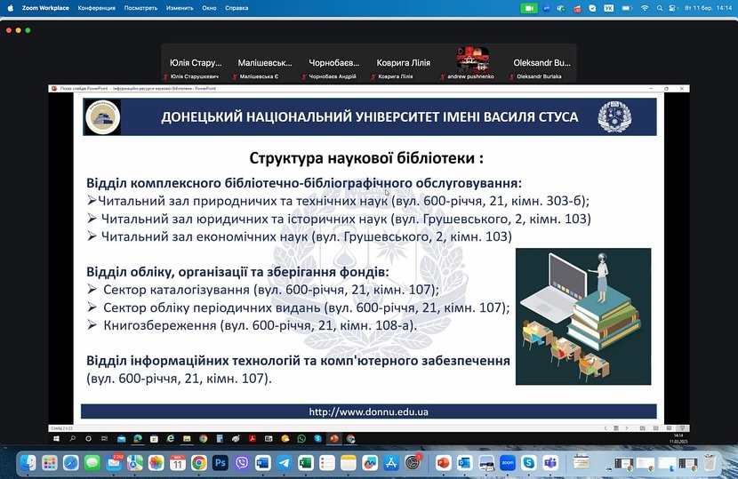Screen dimensions: 738x479
Task: Go to previous slide arrow in PowerPoint status bar
Action: pos(606,428)
